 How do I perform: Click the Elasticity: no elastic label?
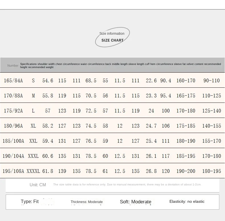pyautogui.click(x=187, y=201)
